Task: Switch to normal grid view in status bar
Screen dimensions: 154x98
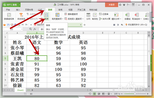Action: (94, 94)
